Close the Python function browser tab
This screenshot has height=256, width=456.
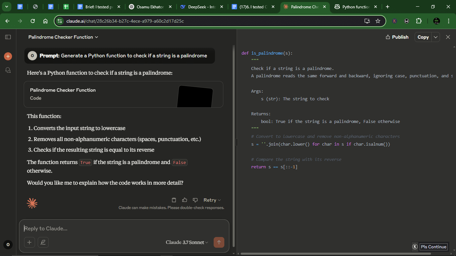tap(376, 7)
